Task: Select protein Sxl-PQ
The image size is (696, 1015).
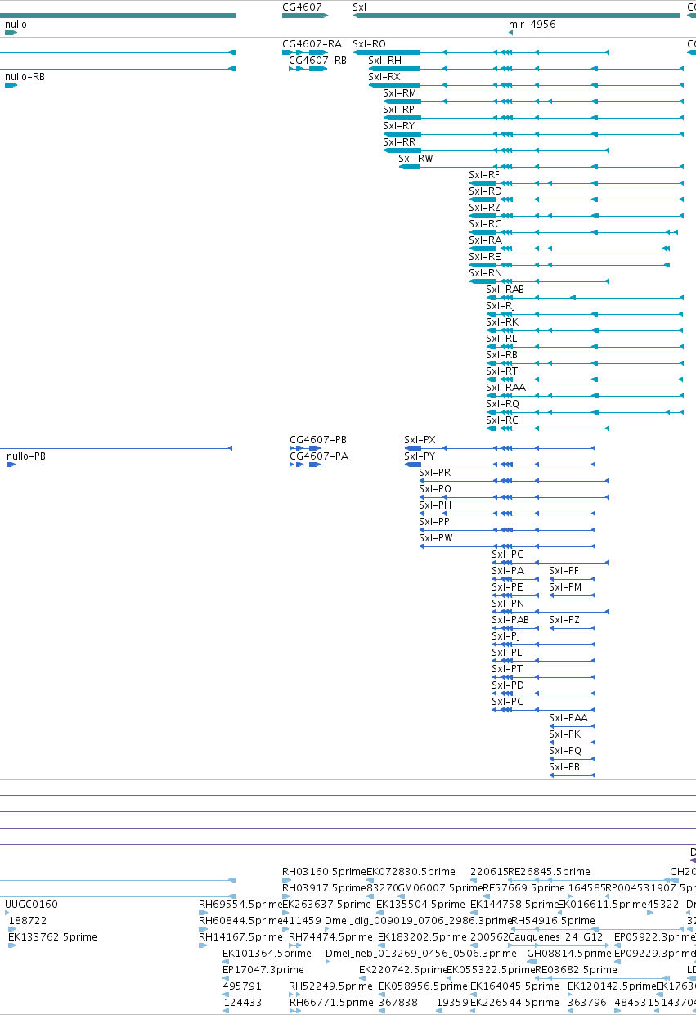Action: point(565,751)
